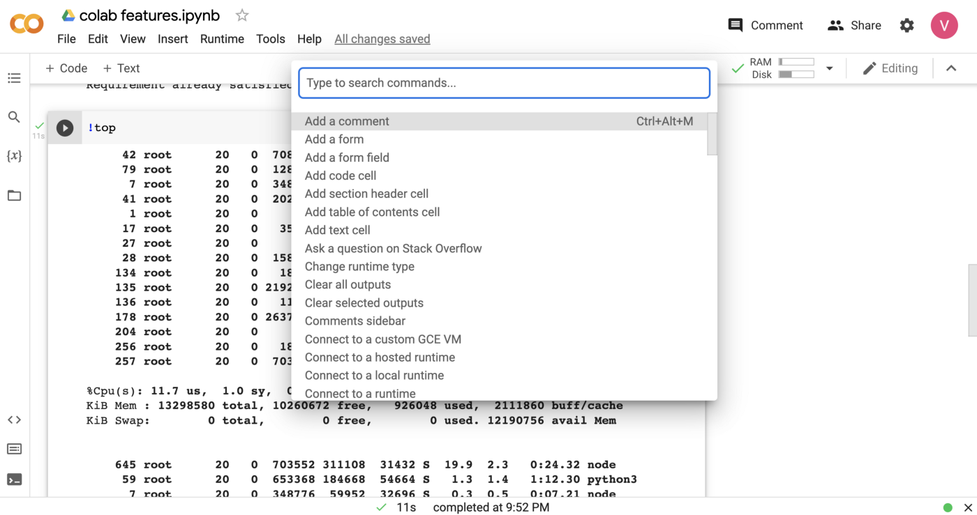Image resolution: width=977 pixels, height=515 pixels.
Task: Click the KiB Mem summary line
Action: pyautogui.click(x=355, y=406)
